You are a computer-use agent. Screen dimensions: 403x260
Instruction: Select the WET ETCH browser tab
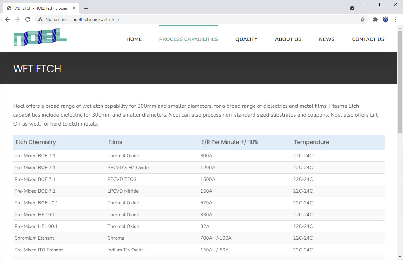tap(41, 8)
